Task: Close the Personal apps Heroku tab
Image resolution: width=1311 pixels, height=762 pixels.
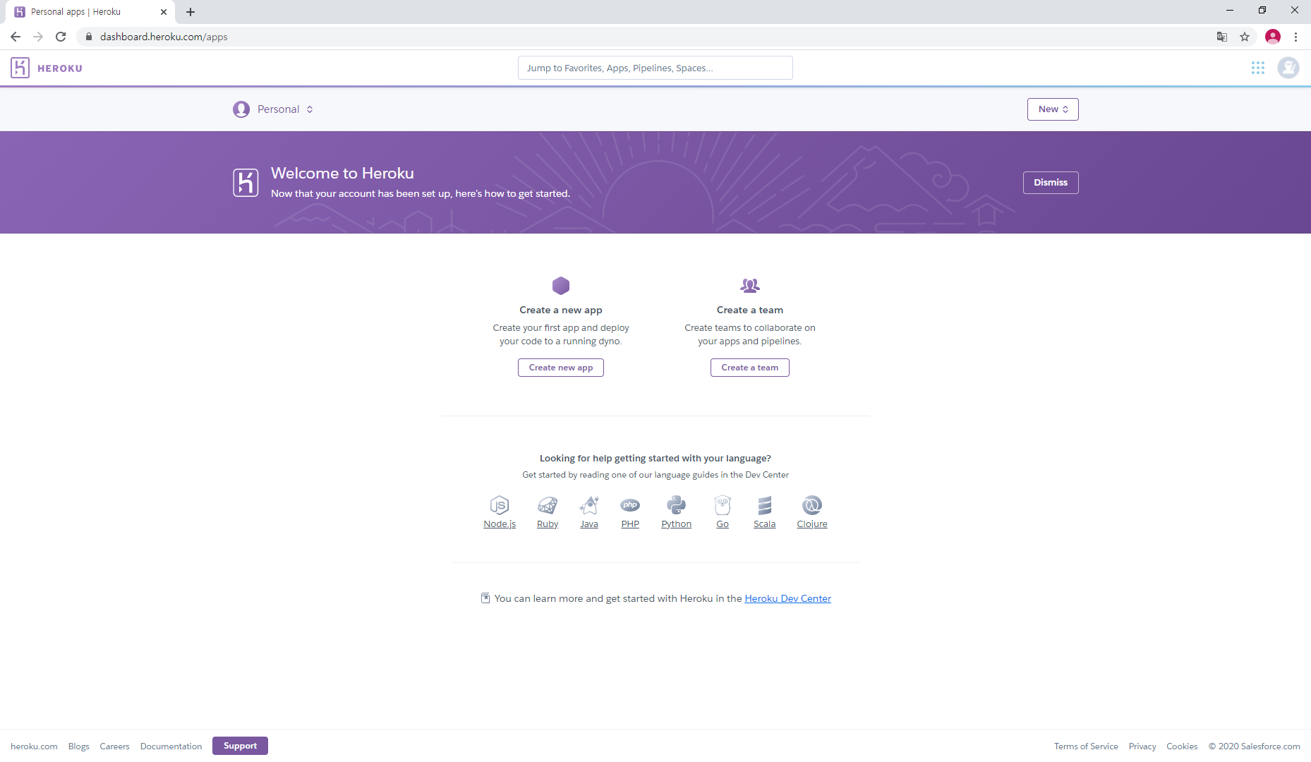Action: pos(164,12)
